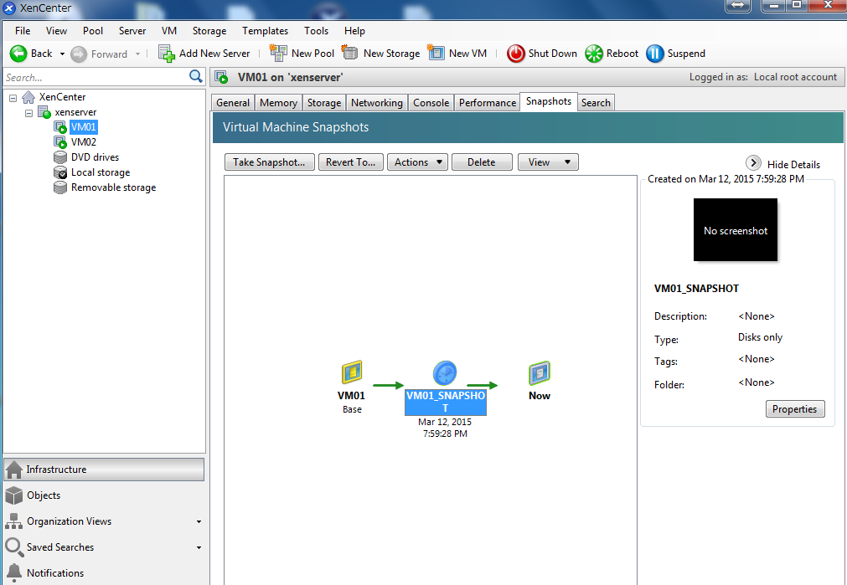Click the Add New Server icon

pos(167,54)
